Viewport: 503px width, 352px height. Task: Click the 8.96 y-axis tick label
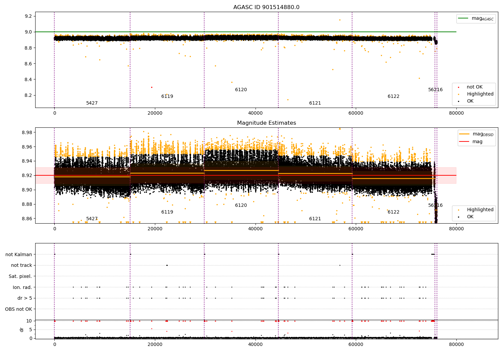(27, 147)
